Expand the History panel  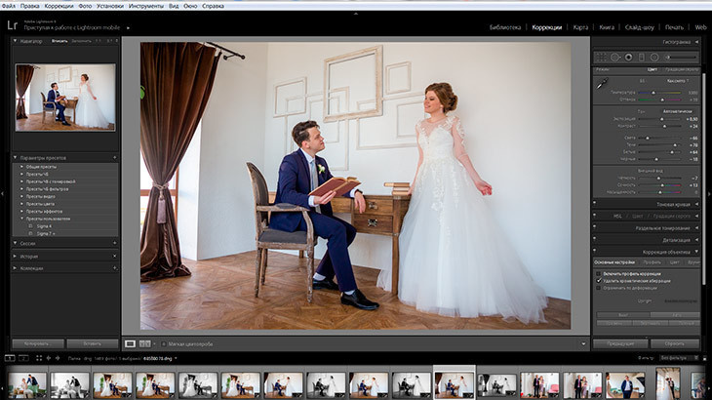(x=30, y=256)
